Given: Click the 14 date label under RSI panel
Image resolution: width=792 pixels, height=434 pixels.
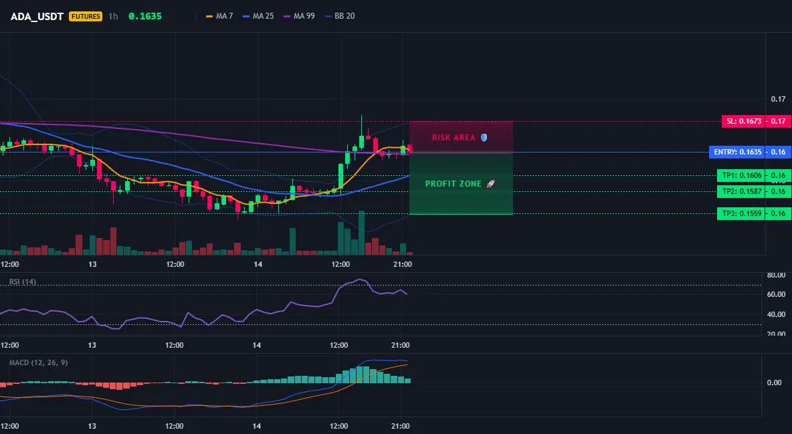Looking at the screenshot, I should pyautogui.click(x=257, y=345).
